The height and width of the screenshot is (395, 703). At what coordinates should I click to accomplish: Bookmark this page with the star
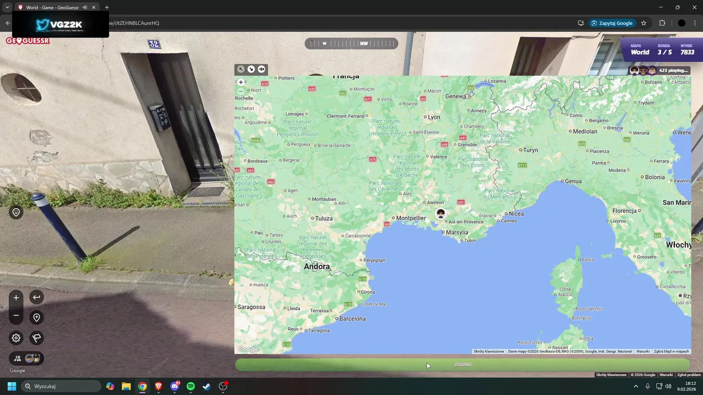click(644, 23)
